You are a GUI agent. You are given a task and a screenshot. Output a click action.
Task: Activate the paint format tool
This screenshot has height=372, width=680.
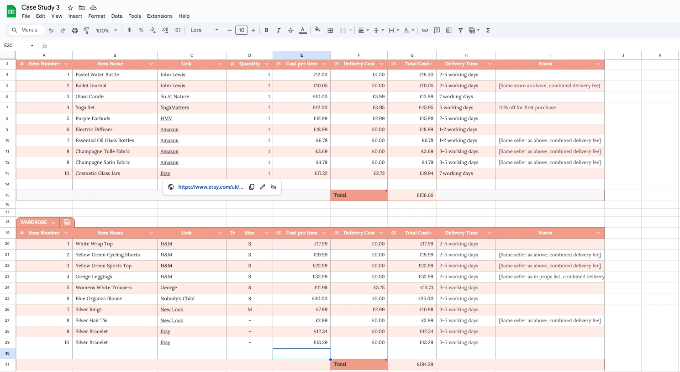point(86,30)
